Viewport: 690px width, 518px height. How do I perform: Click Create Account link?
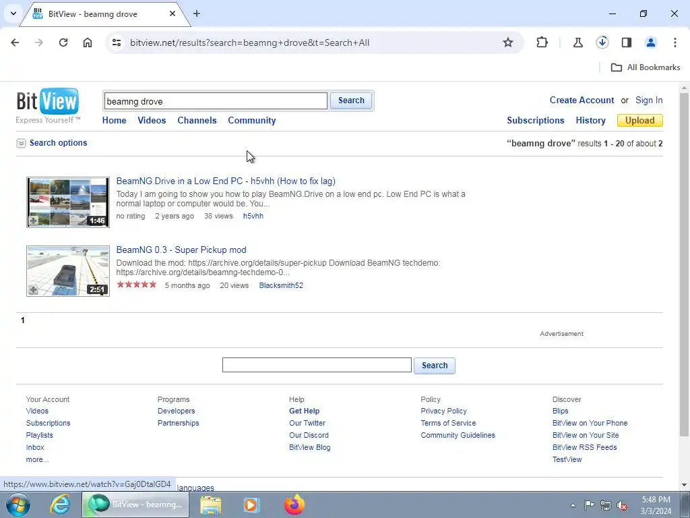pos(582,100)
